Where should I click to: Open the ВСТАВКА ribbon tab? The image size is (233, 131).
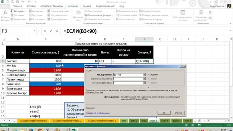[x=31, y=7]
